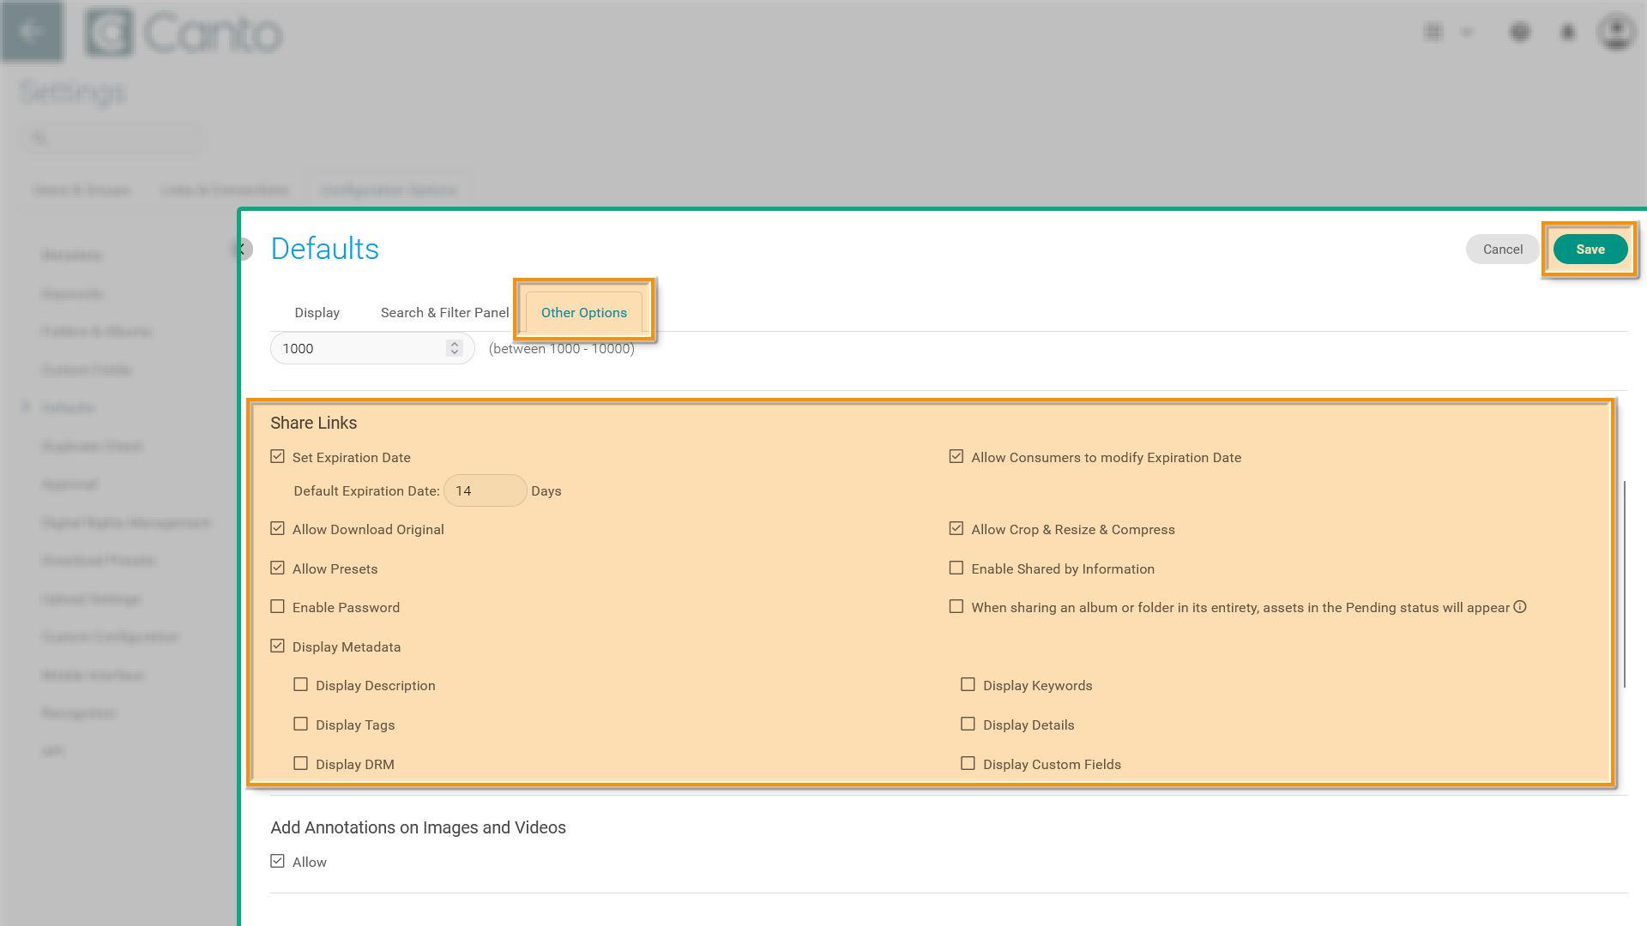Viewport: 1647px width, 926px height.
Task: Collapse the Defaults panel with round chevron
Action: pyautogui.click(x=243, y=250)
